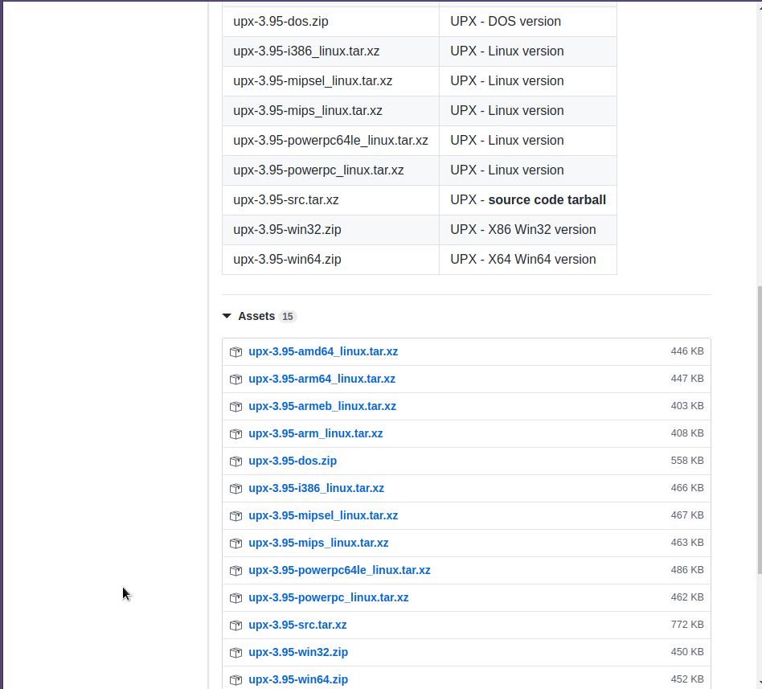
Task: Download upx-3.95-win32.zip asset link
Action: coord(298,652)
